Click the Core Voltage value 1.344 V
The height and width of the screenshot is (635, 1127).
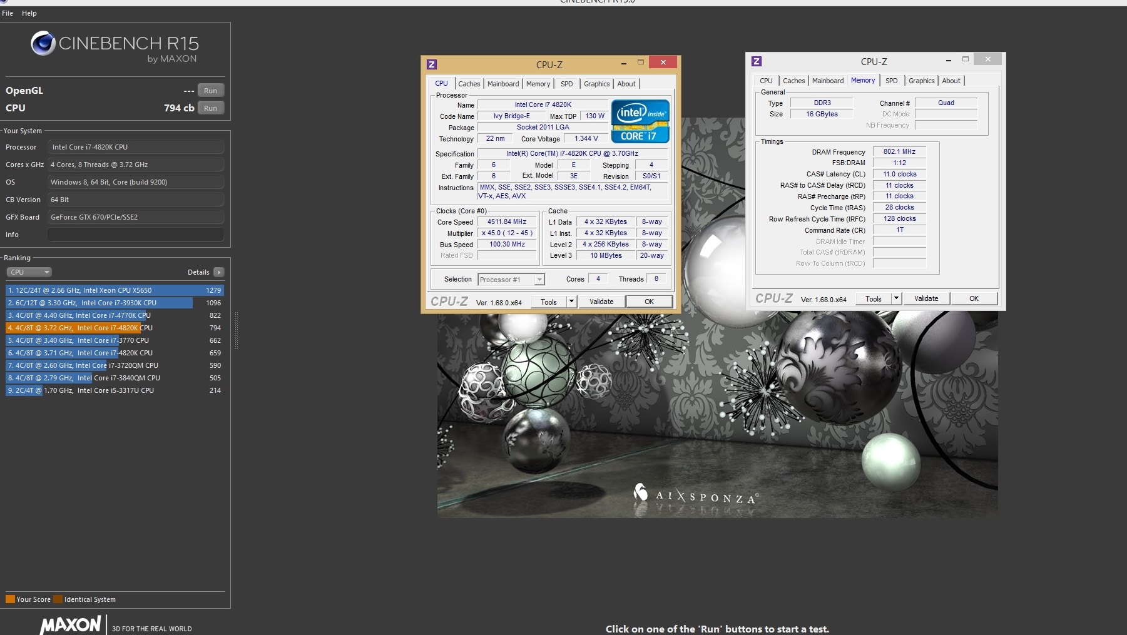click(586, 138)
